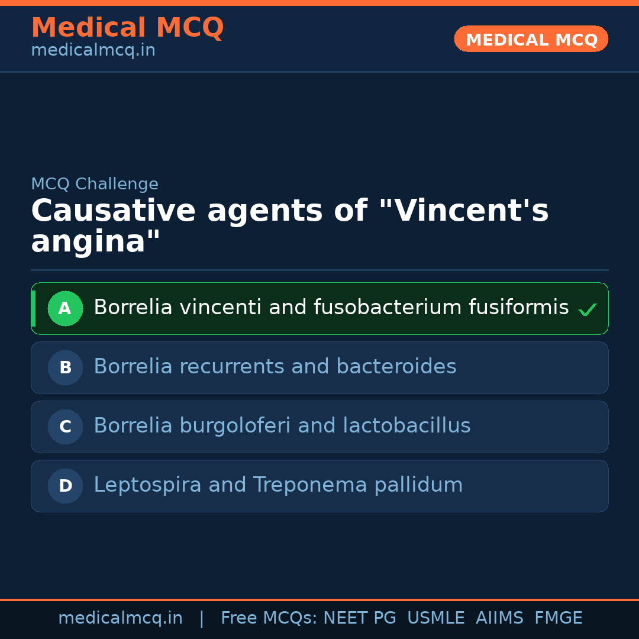Select the B option circle
The image size is (639, 639).
pos(65,367)
